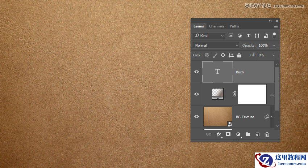The width and height of the screenshot is (308, 168).
Task: Expand BG Texture layer effects chevron
Action: pos(272,117)
